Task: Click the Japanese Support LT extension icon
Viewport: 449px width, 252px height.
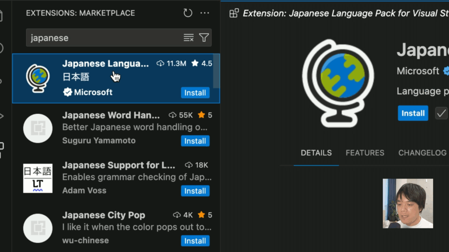Action: coord(38,178)
